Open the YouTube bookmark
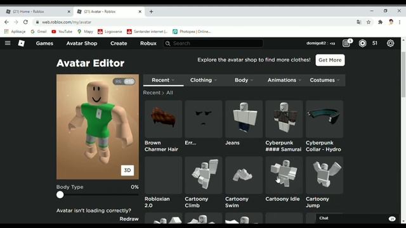This screenshot has width=406, height=228. [x=62, y=32]
